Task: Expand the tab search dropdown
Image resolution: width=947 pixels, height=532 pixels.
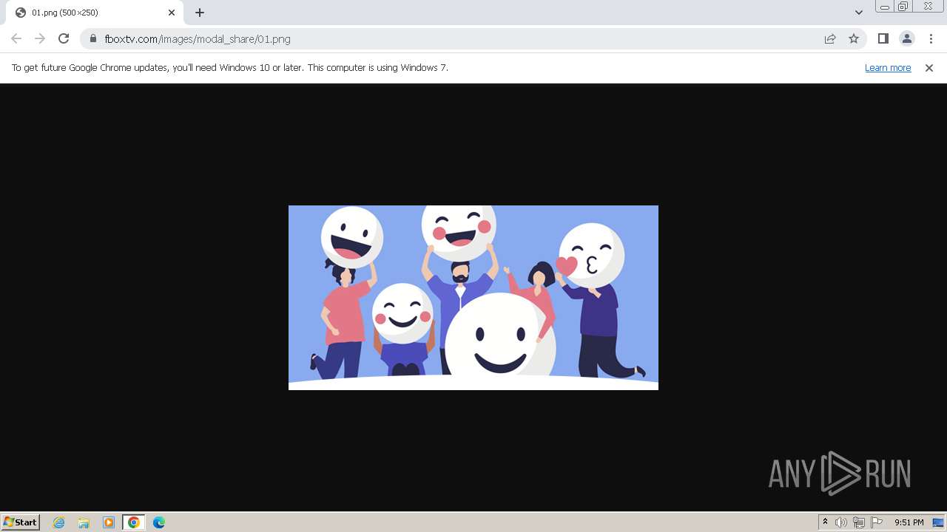Action: tap(858, 13)
